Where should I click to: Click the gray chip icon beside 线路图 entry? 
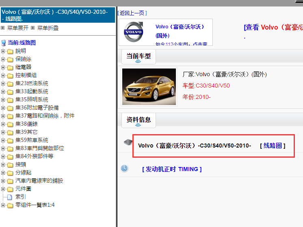(128, 142)
